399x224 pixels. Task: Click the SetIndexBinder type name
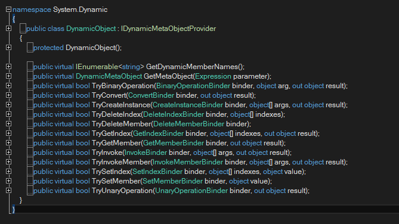pos(157,172)
